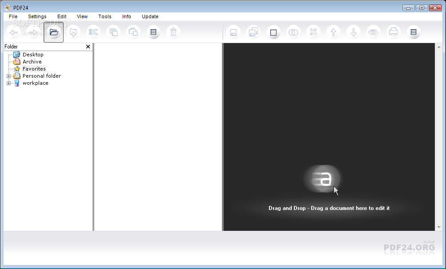Toggle the eye preview icon
The height and width of the screenshot is (269, 446).
(374, 32)
